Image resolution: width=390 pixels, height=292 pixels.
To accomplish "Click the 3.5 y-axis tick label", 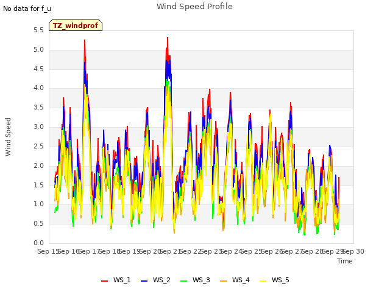I will 38,108.
